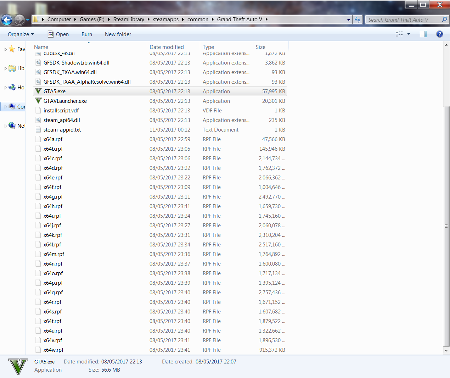
Task: Click the Open toolbar button
Action: point(58,34)
